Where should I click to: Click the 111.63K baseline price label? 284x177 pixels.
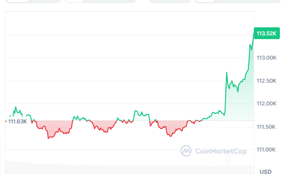18,121
